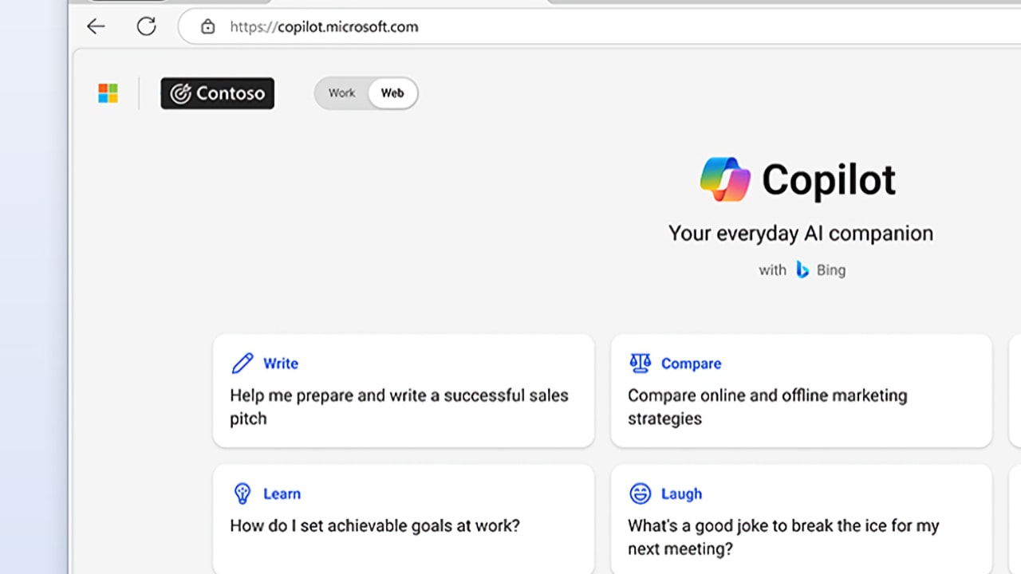Click the lightbulb icon on the Learn card

[241, 493]
